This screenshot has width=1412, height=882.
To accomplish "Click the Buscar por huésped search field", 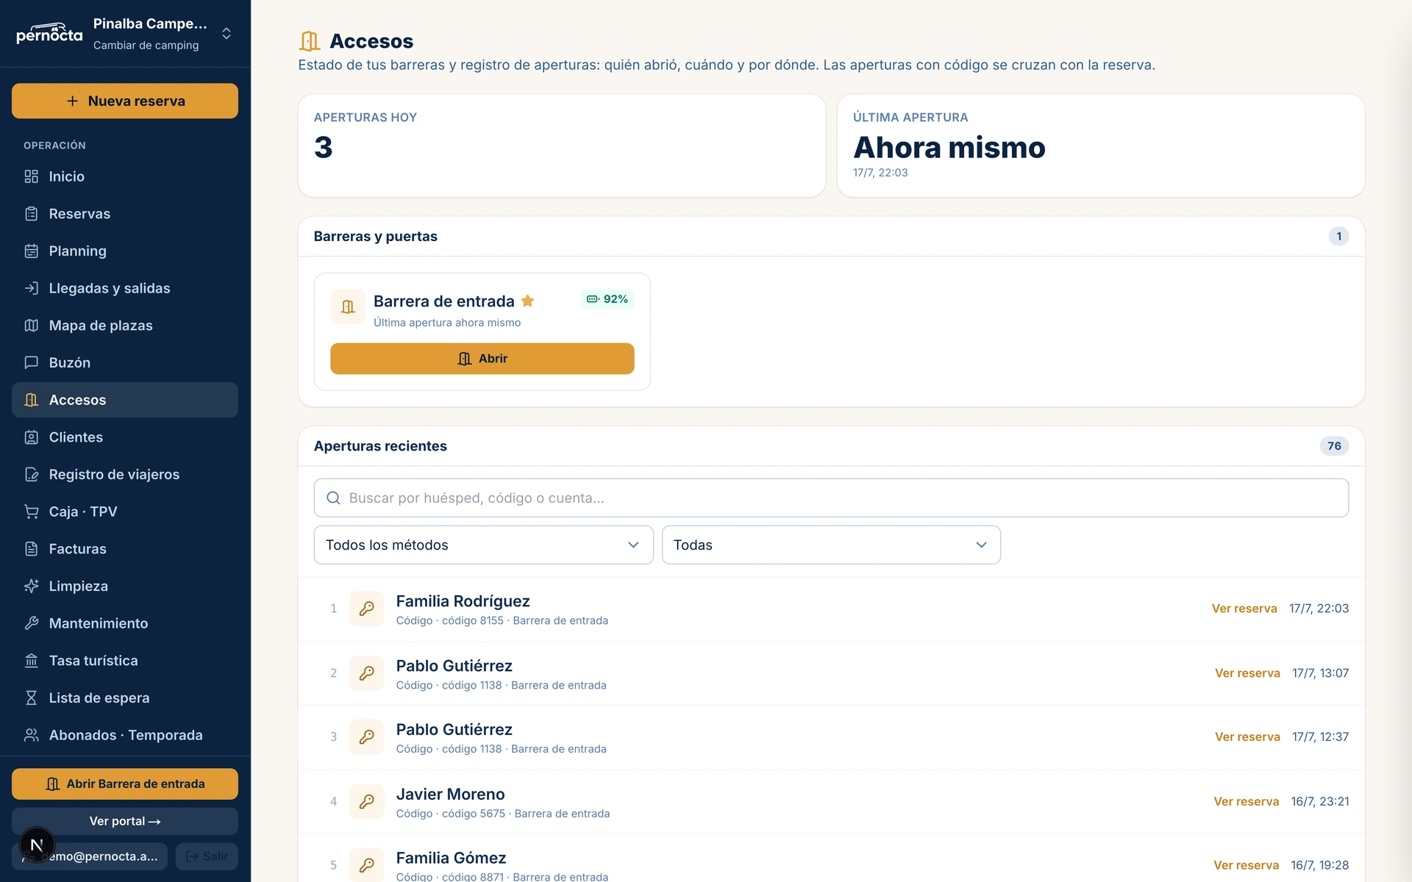I will (831, 498).
